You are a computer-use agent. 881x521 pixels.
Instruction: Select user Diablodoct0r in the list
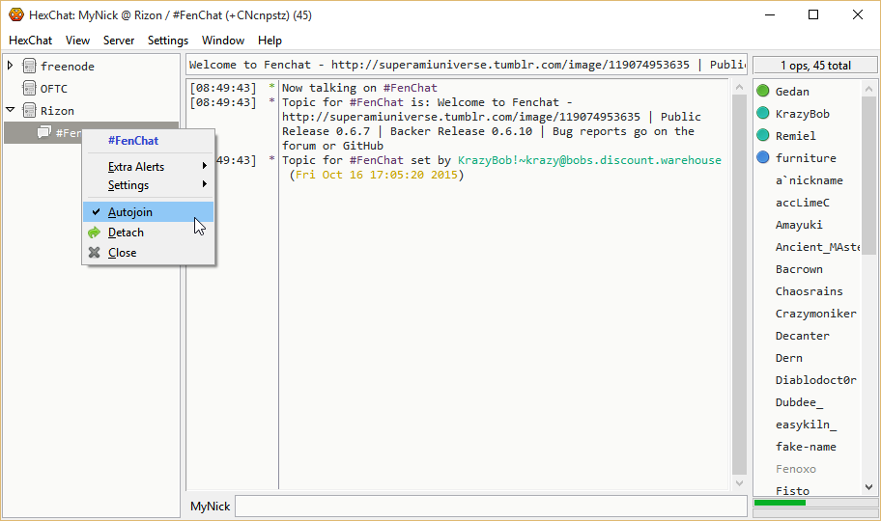[816, 380]
